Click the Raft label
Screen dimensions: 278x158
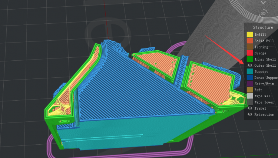point(258,90)
